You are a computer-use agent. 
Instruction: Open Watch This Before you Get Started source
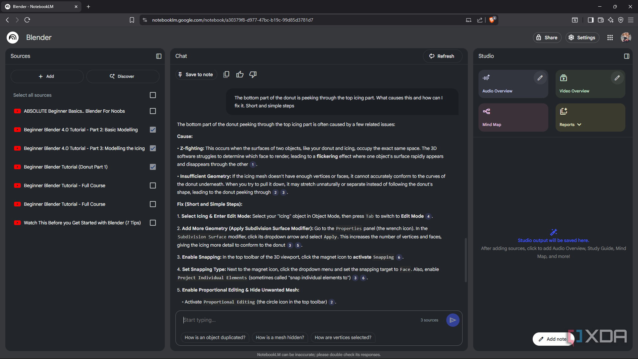click(x=82, y=223)
